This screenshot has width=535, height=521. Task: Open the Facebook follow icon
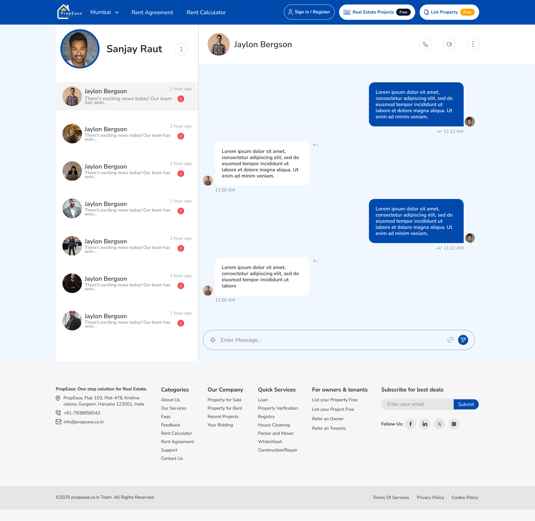click(x=410, y=424)
